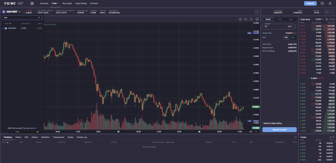Select BUY side
Viewport: 336px width, 163px height.
[x=286, y=38]
